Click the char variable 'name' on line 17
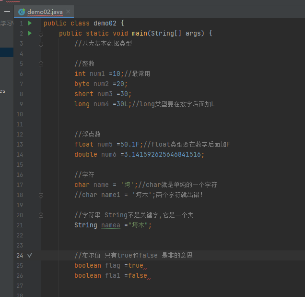305x297 pixels. (101, 185)
